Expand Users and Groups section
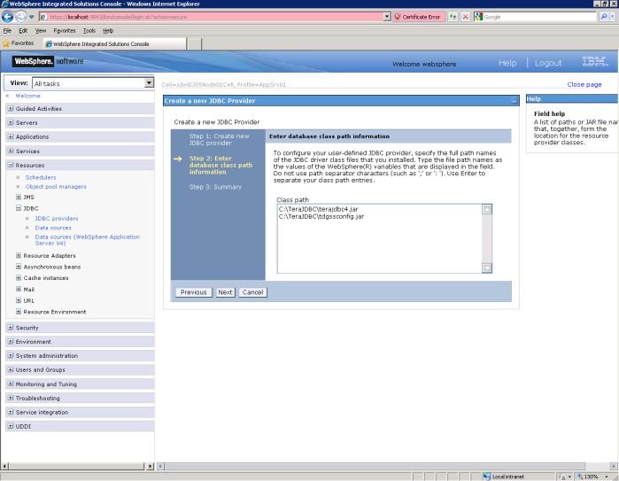Viewport: 619px width, 481px height. [11, 369]
